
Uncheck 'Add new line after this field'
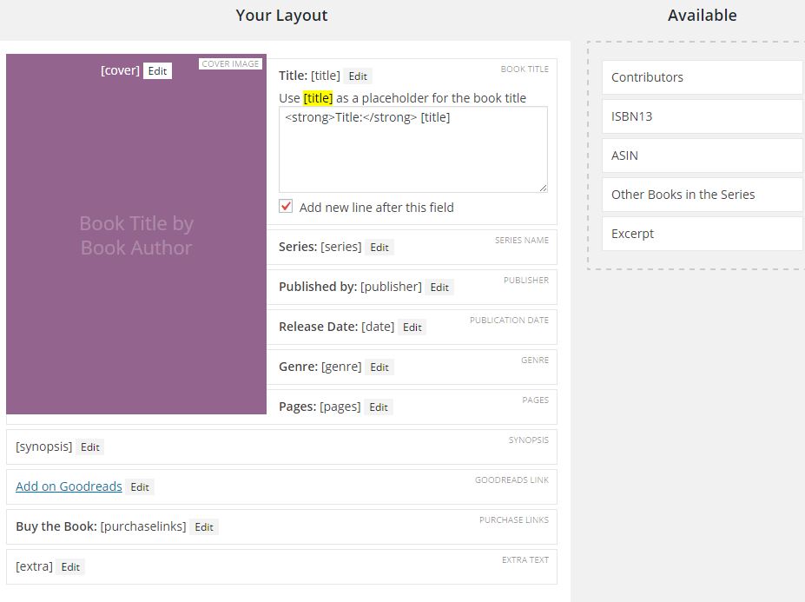click(x=286, y=207)
